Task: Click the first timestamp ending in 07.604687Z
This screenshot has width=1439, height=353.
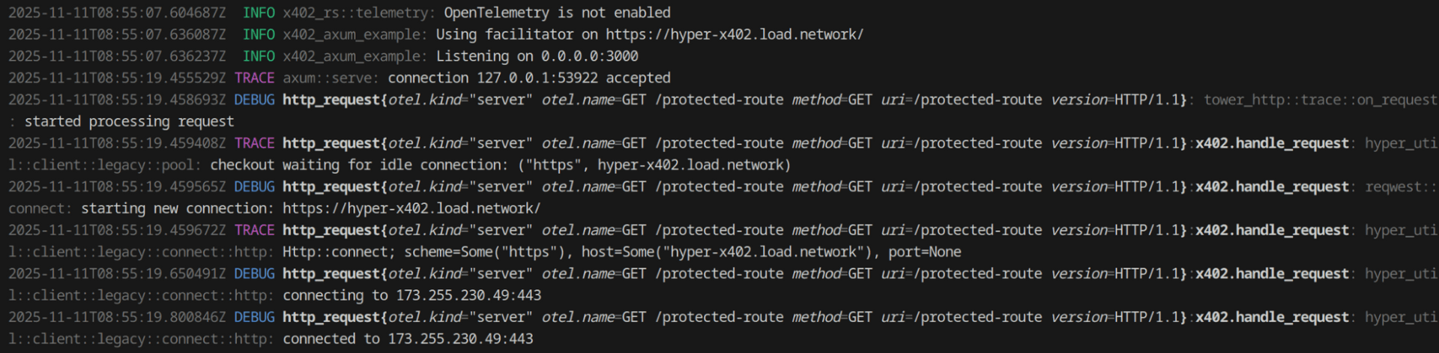Action: coord(117,13)
